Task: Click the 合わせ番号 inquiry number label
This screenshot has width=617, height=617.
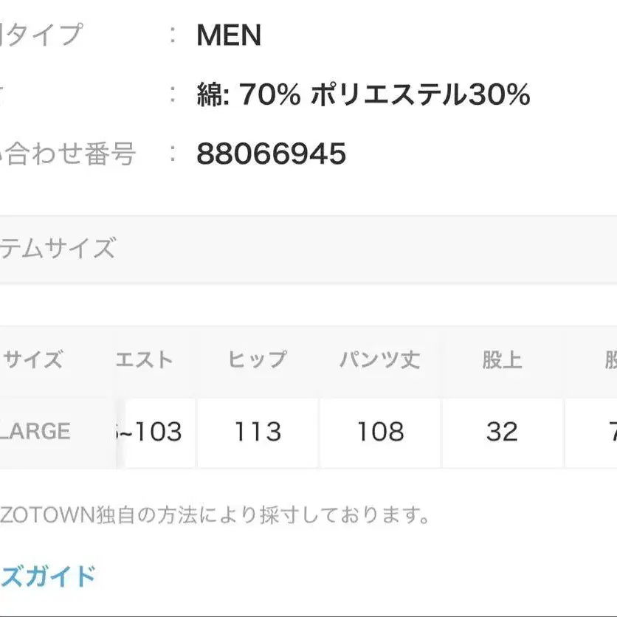Action: (68, 154)
